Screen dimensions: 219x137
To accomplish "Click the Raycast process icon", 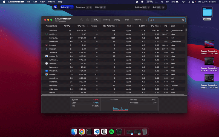I will (x=47, y=45).
